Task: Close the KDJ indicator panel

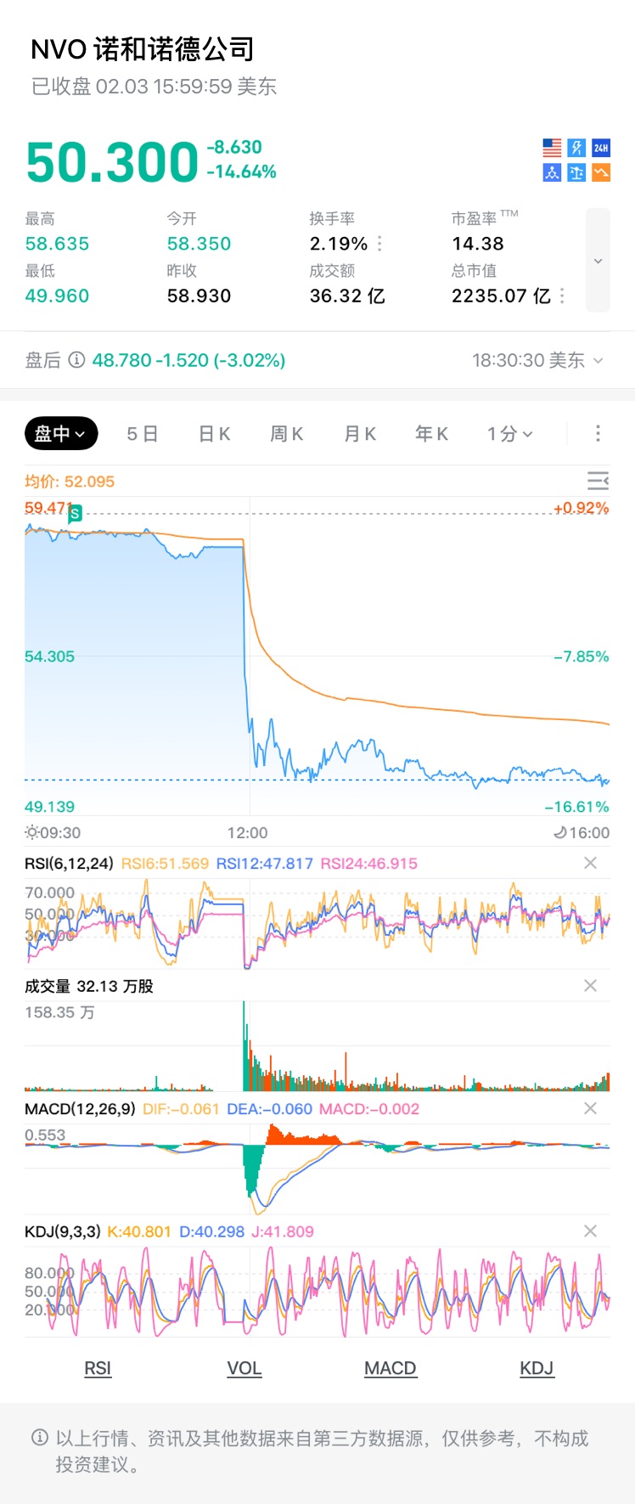Action: (x=591, y=1231)
